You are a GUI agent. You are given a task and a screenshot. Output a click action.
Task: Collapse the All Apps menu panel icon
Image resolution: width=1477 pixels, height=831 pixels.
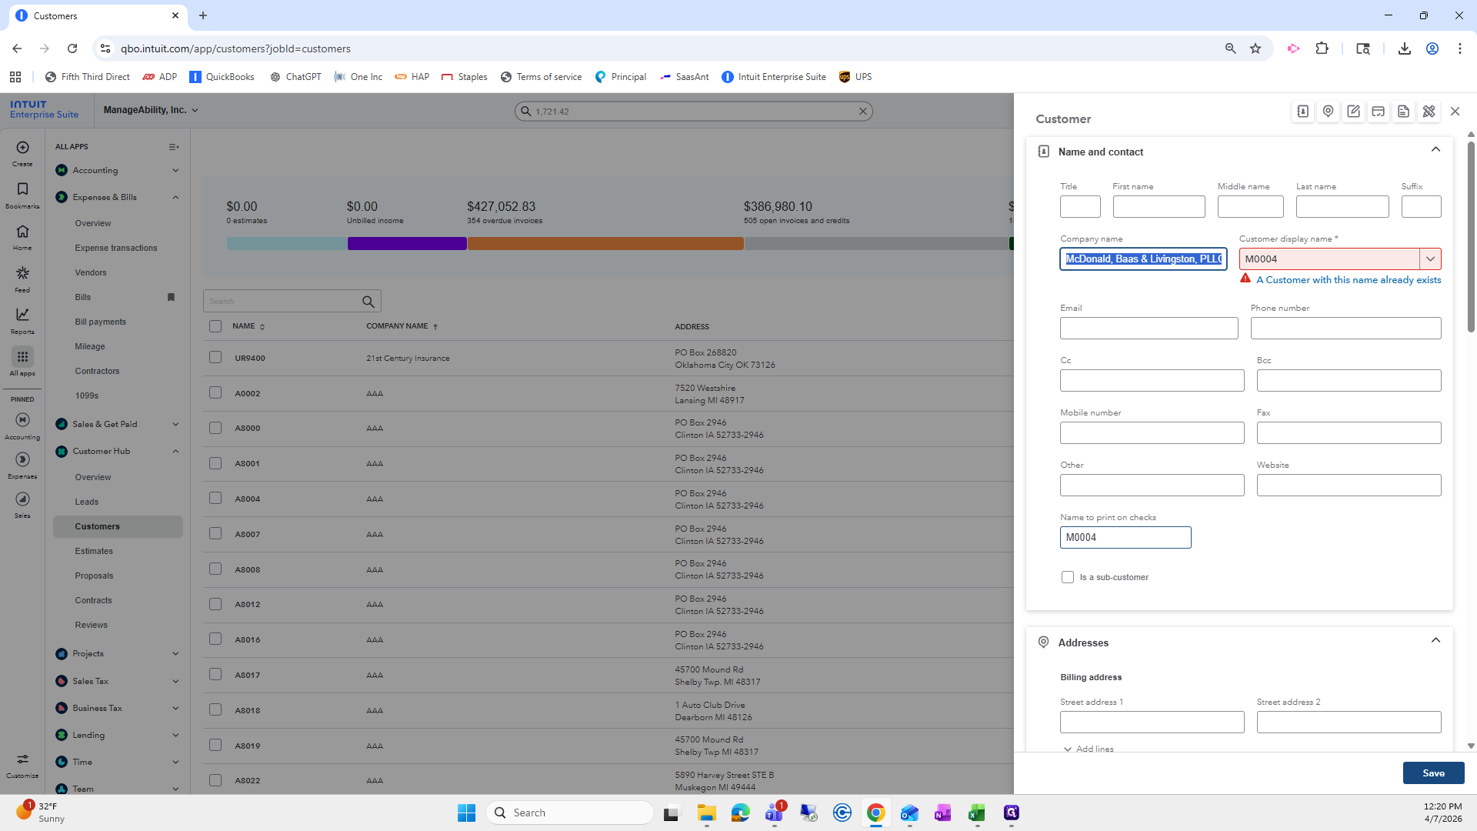point(174,147)
